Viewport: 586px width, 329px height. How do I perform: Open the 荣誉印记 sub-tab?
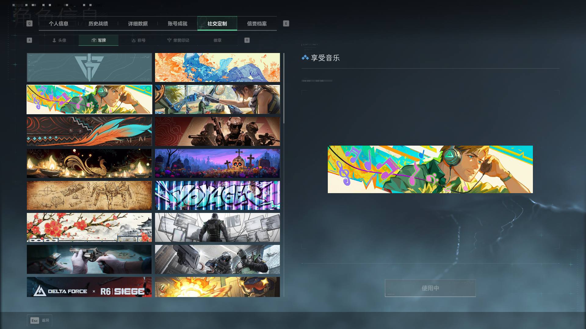pyautogui.click(x=178, y=40)
